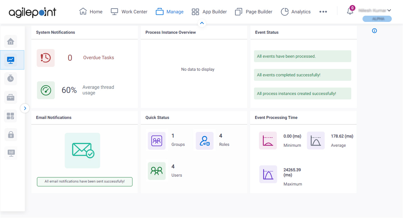Click the Process Instance Overview heading
The image size is (403, 218).
coord(171,32)
